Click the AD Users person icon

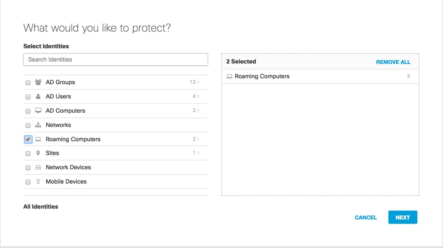(x=38, y=96)
